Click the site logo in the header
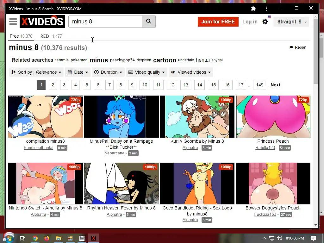This screenshot has height=243, width=324. [x=42, y=22]
